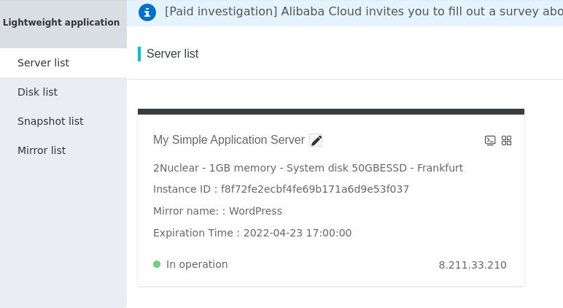Click the green In operation status dot
This screenshot has width=563, height=308.
(x=157, y=264)
